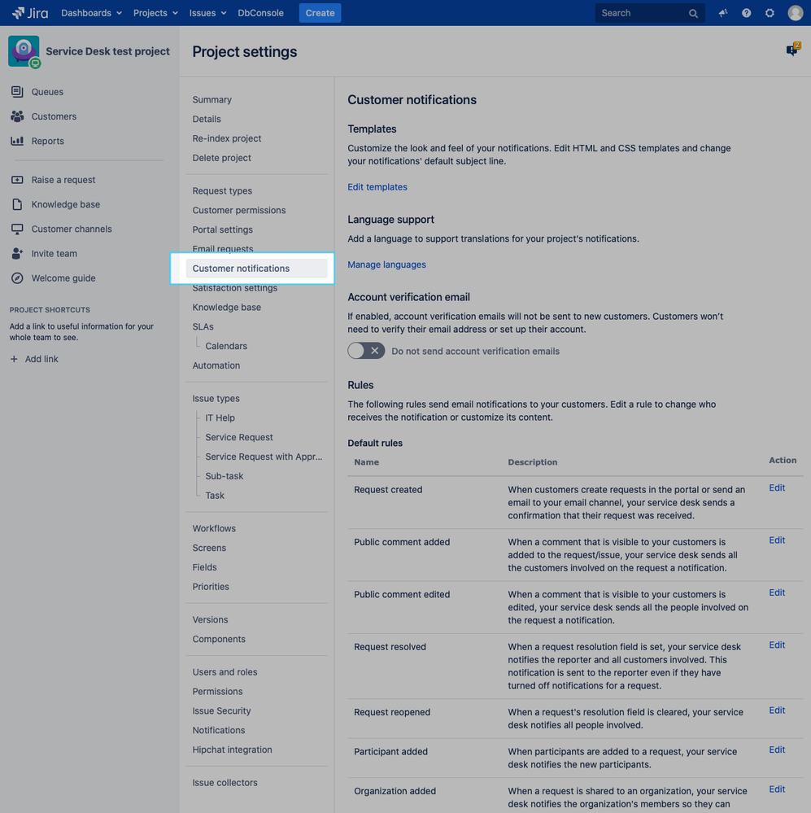Open Knowledge base in project settings
This screenshot has height=813, width=811.
[226, 308]
